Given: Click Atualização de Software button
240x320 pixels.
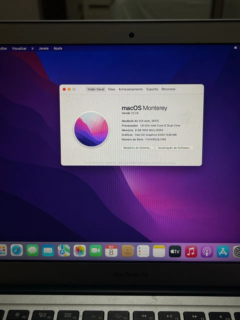Looking at the screenshot, I should point(174,148).
